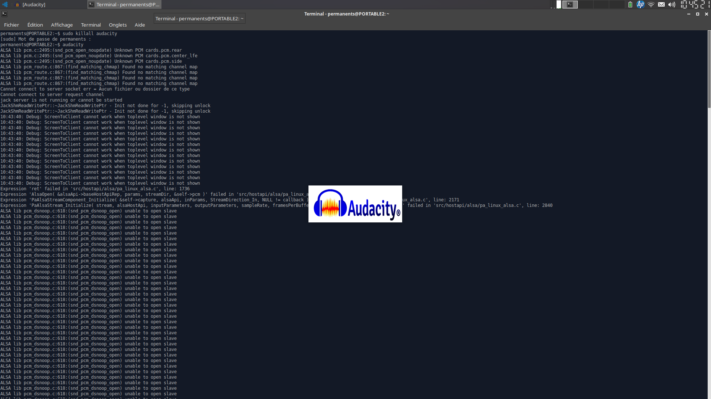Open the applications menu icon in panel
Viewport: 711px width, 399px height.
click(5, 4)
